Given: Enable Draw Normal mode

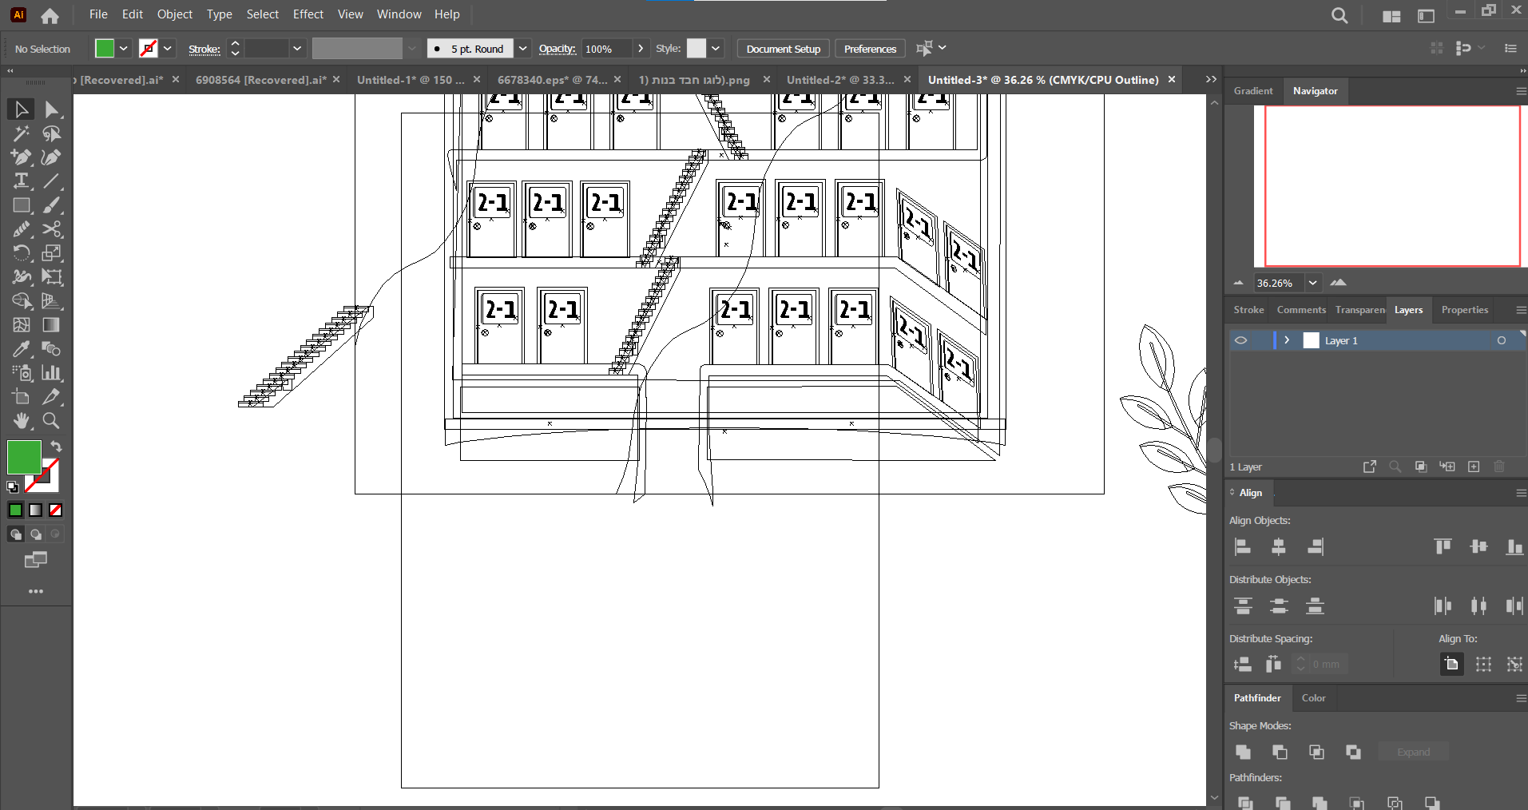Looking at the screenshot, I should point(15,534).
